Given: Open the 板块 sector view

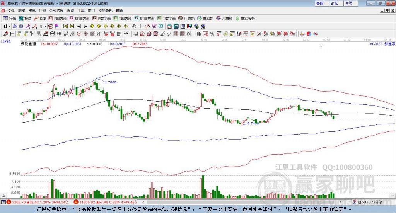Looking at the screenshot, I should tap(25, 19).
